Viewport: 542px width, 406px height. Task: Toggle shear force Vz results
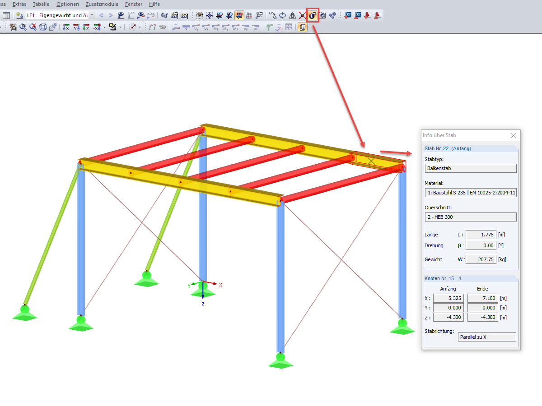click(x=206, y=27)
